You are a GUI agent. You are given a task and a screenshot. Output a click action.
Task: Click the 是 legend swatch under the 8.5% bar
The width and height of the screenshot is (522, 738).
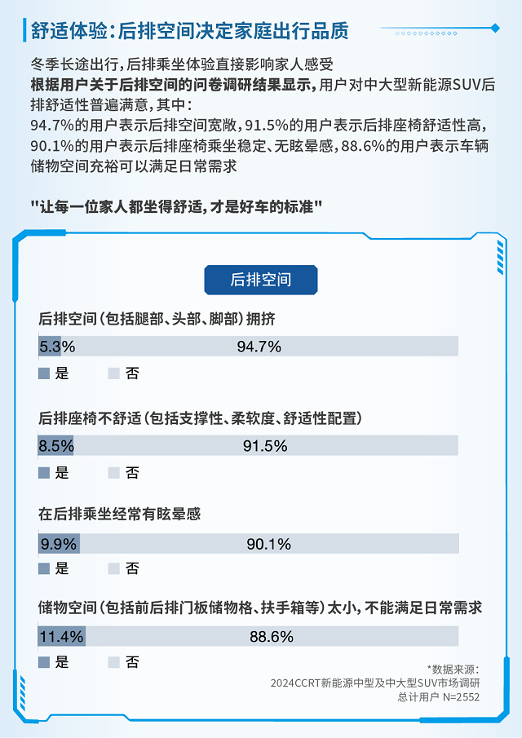point(44,473)
